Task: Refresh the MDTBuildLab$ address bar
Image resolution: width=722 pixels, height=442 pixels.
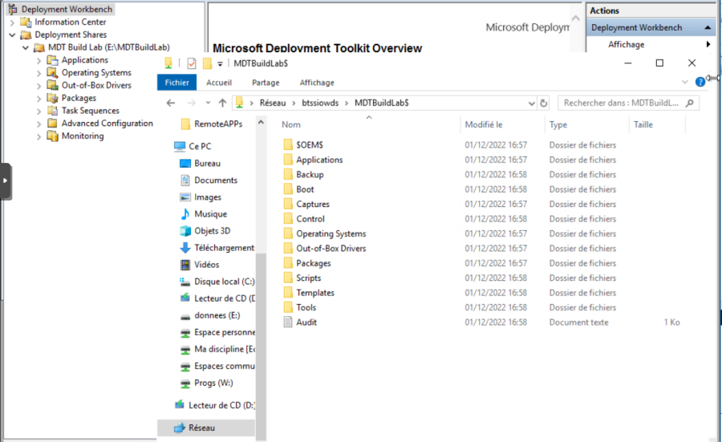Action: (x=543, y=103)
